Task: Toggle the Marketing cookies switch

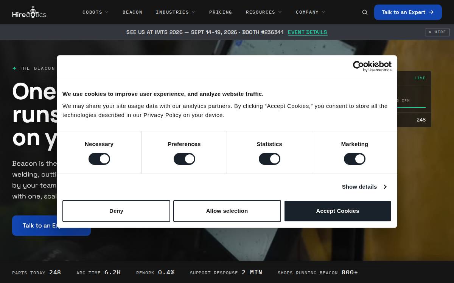Action: [x=354, y=159]
